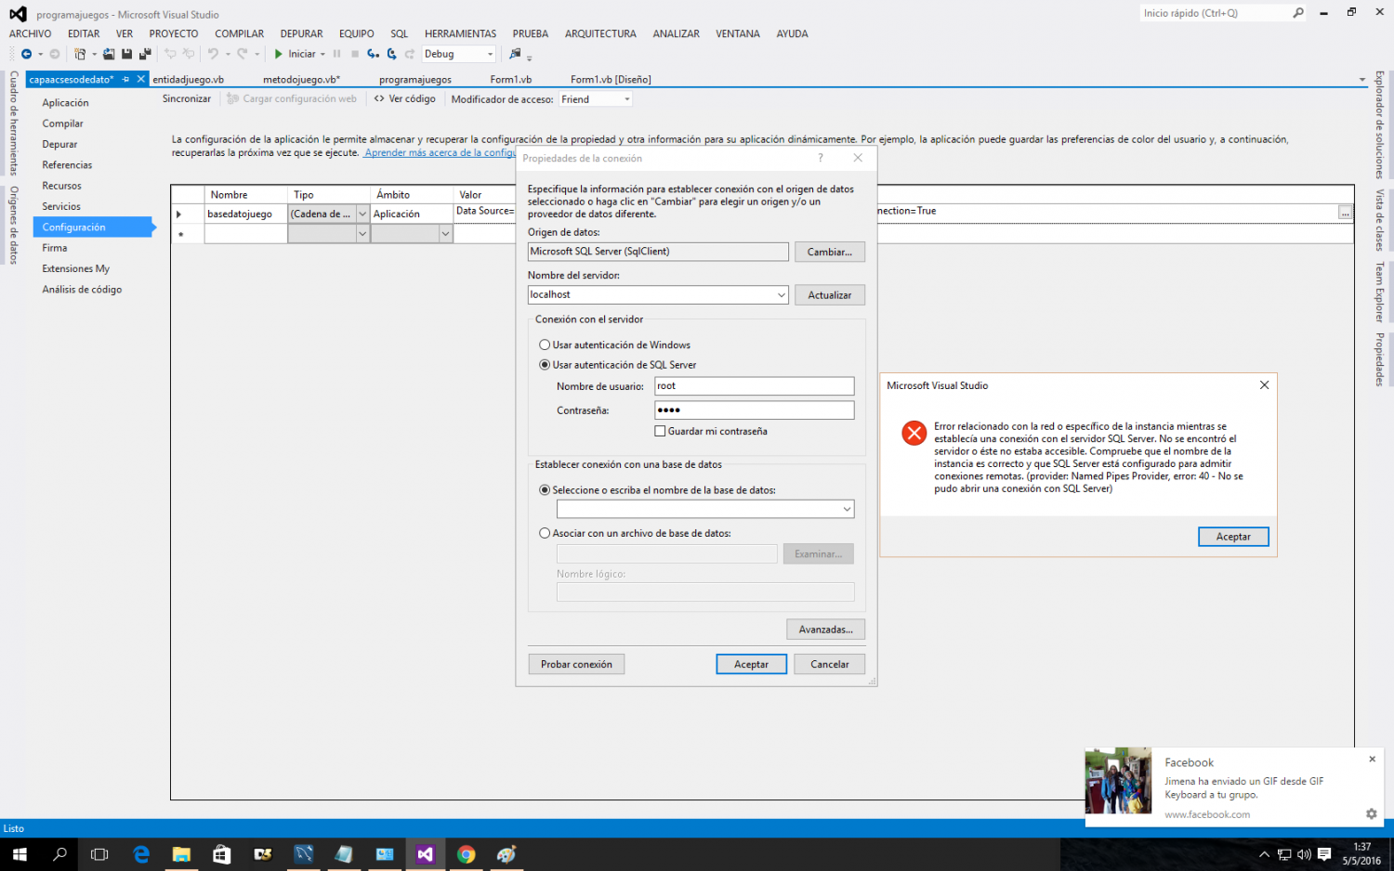Open the Debug configuration dropdown
This screenshot has height=871, width=1394.
490,54
